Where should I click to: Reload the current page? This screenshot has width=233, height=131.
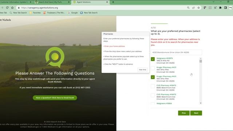tap(7, 8)
